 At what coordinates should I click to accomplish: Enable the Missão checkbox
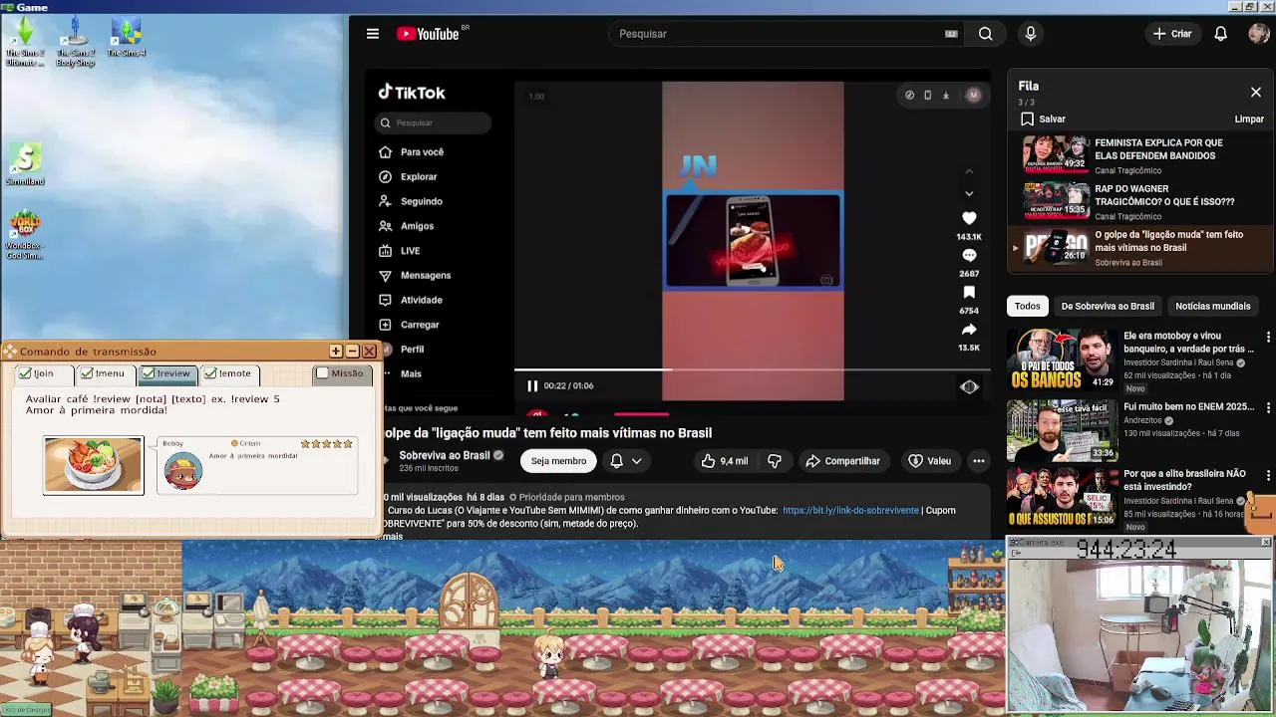pyautogui.click(x=322, y=373)
